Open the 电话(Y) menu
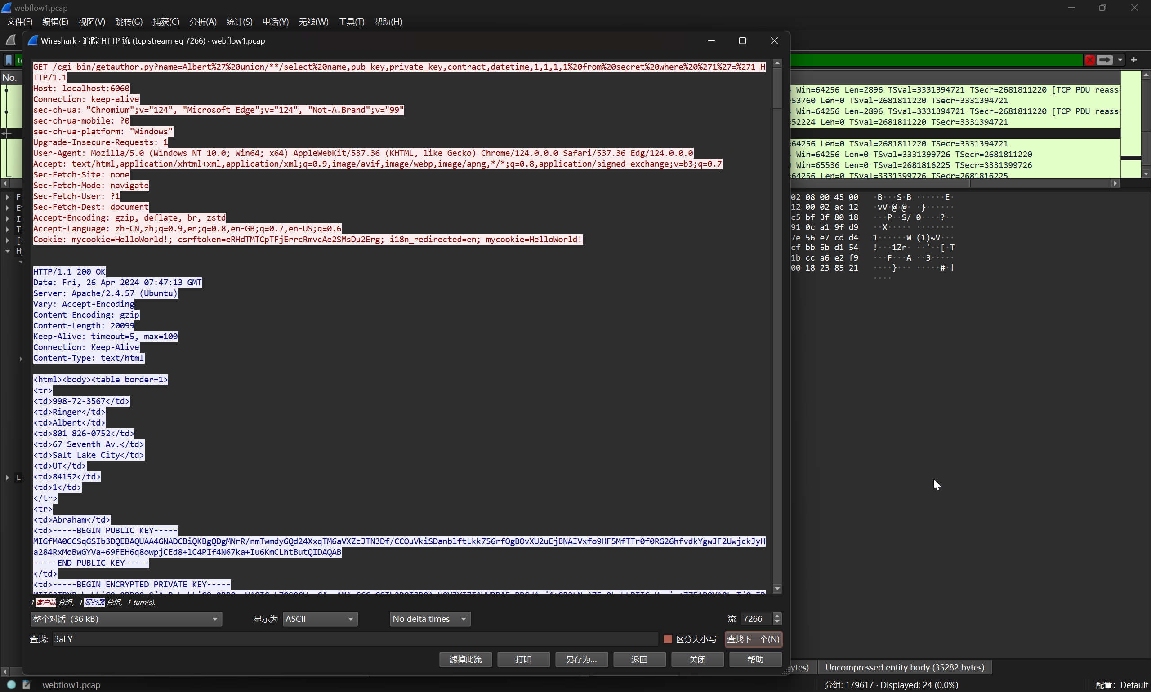Screen dimensions: 1151x692 pyautogui.click(x=275, y=22)
